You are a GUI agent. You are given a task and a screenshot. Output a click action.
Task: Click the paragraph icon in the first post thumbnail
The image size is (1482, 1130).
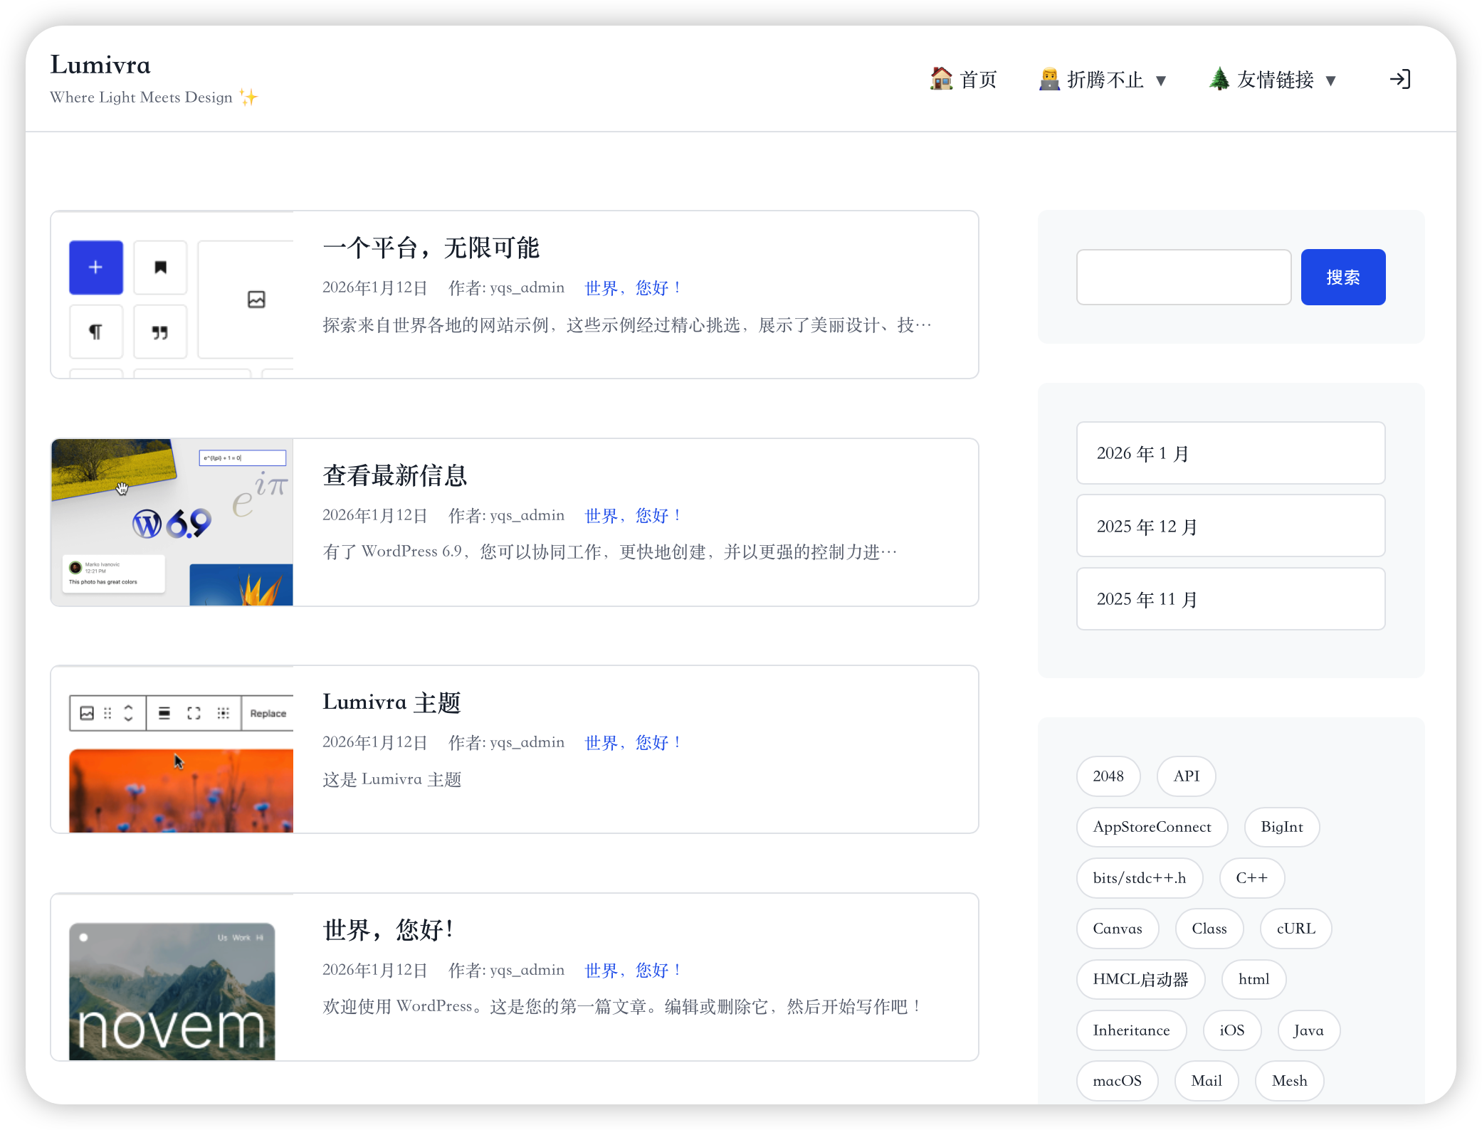(95, 332)
